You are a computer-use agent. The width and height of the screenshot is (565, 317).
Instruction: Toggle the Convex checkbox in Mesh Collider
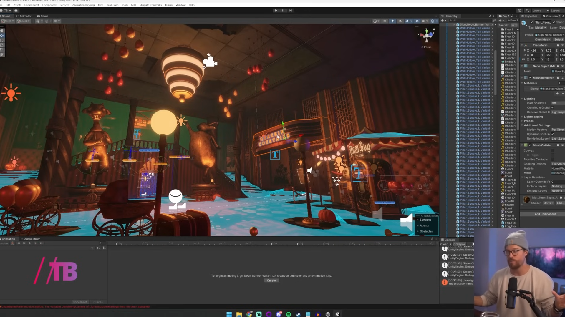[x=552, y=150]
